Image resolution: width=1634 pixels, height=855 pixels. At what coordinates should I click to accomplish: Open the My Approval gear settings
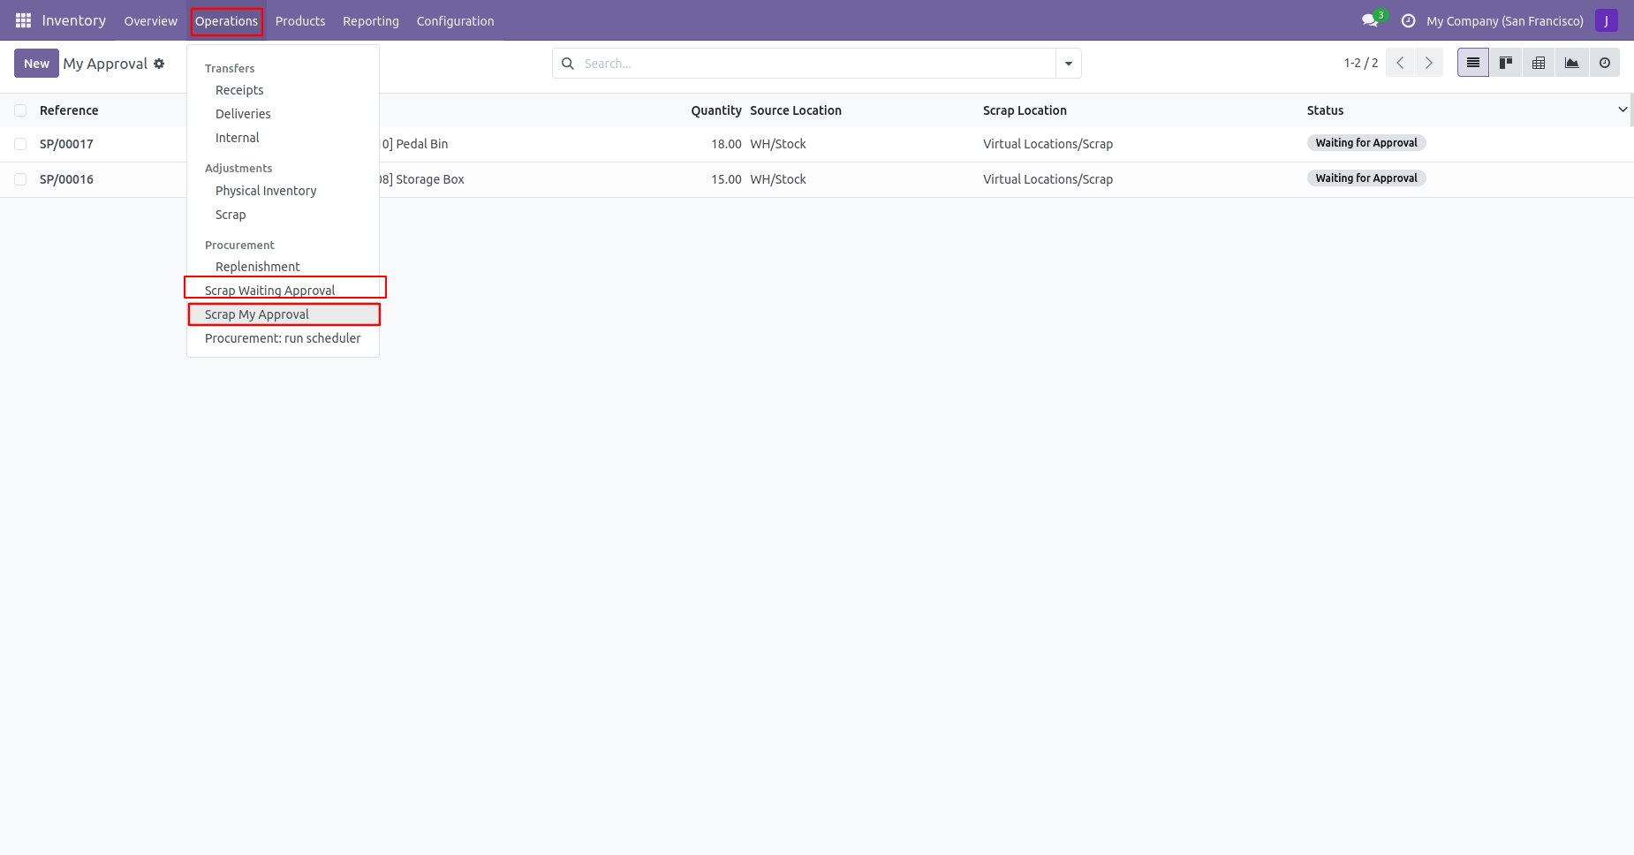[x=159, y=64]
